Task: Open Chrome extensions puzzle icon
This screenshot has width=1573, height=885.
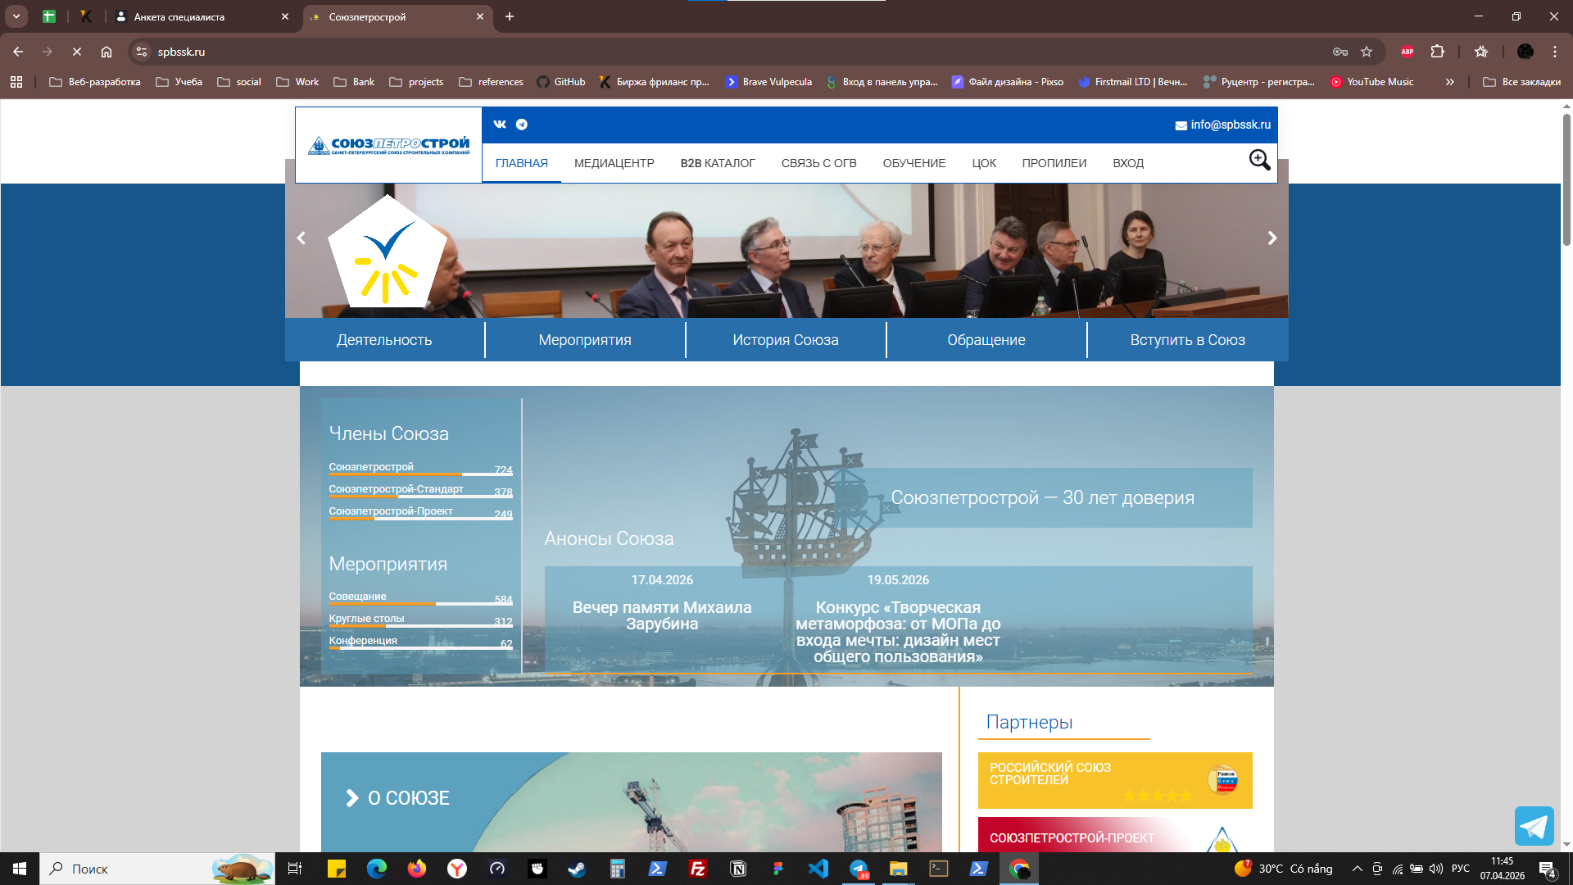Action: pos(1437,52)
